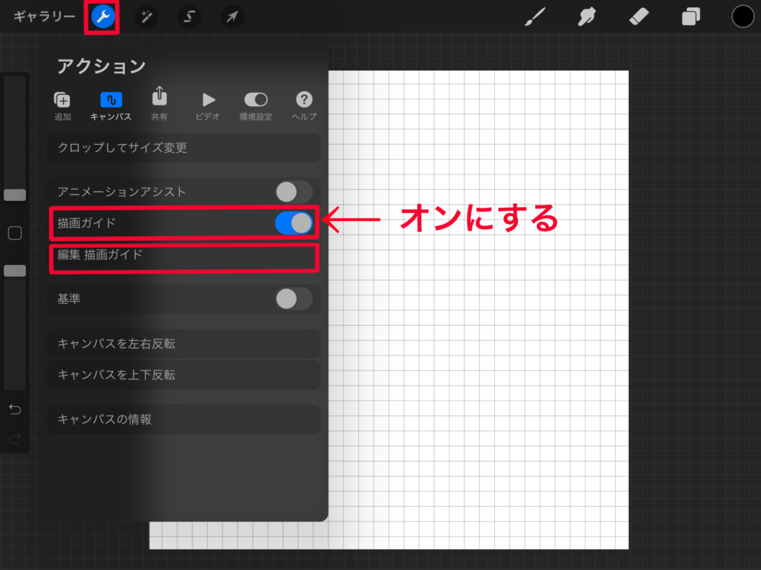The height and width of the screenshot is (570, 761).
Task: Choose キャンバスを上下反転
Action: (x=184, y=375)
